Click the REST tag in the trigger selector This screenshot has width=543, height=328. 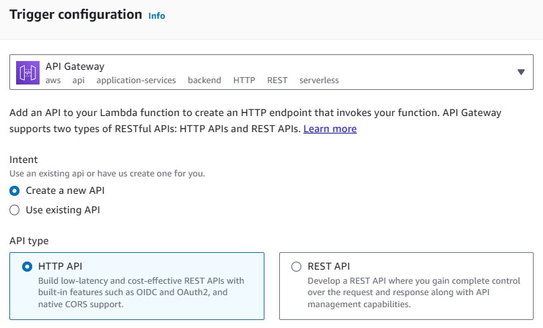coord(277,80)
